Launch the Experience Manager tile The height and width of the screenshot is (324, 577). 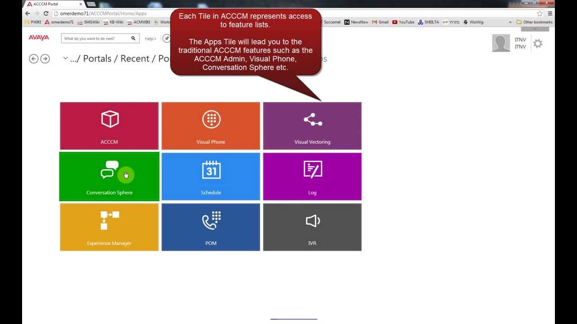pos(109,227)
